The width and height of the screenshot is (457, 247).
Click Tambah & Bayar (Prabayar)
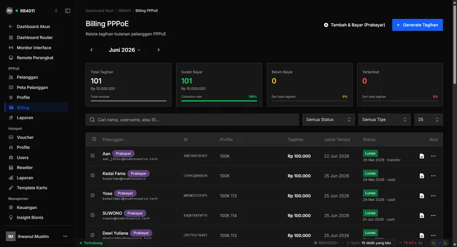(354, 25)
